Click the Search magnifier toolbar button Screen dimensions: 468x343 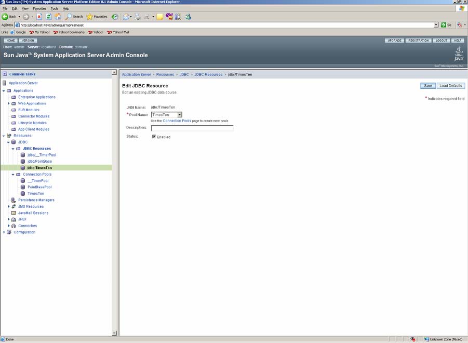(74, 17)
